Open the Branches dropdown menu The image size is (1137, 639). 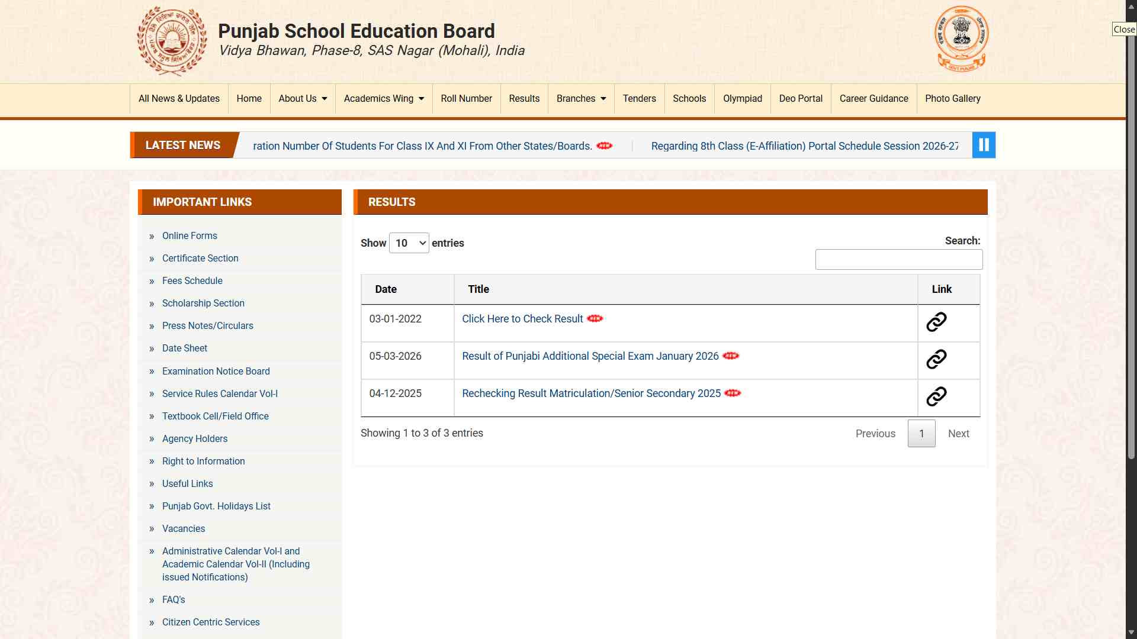pyautogui.click(x=581, y=99)
